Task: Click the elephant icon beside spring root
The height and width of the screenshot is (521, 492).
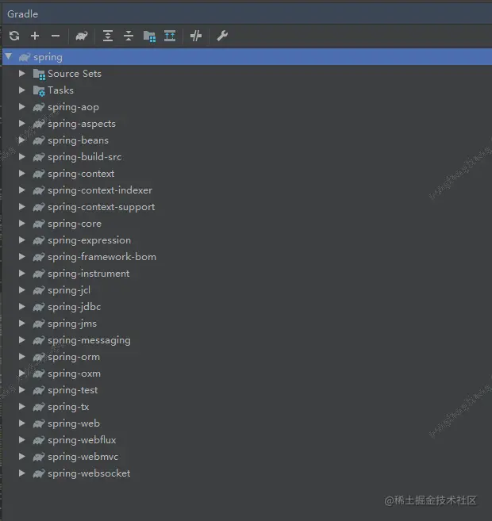Action: [x=25, y=57]
